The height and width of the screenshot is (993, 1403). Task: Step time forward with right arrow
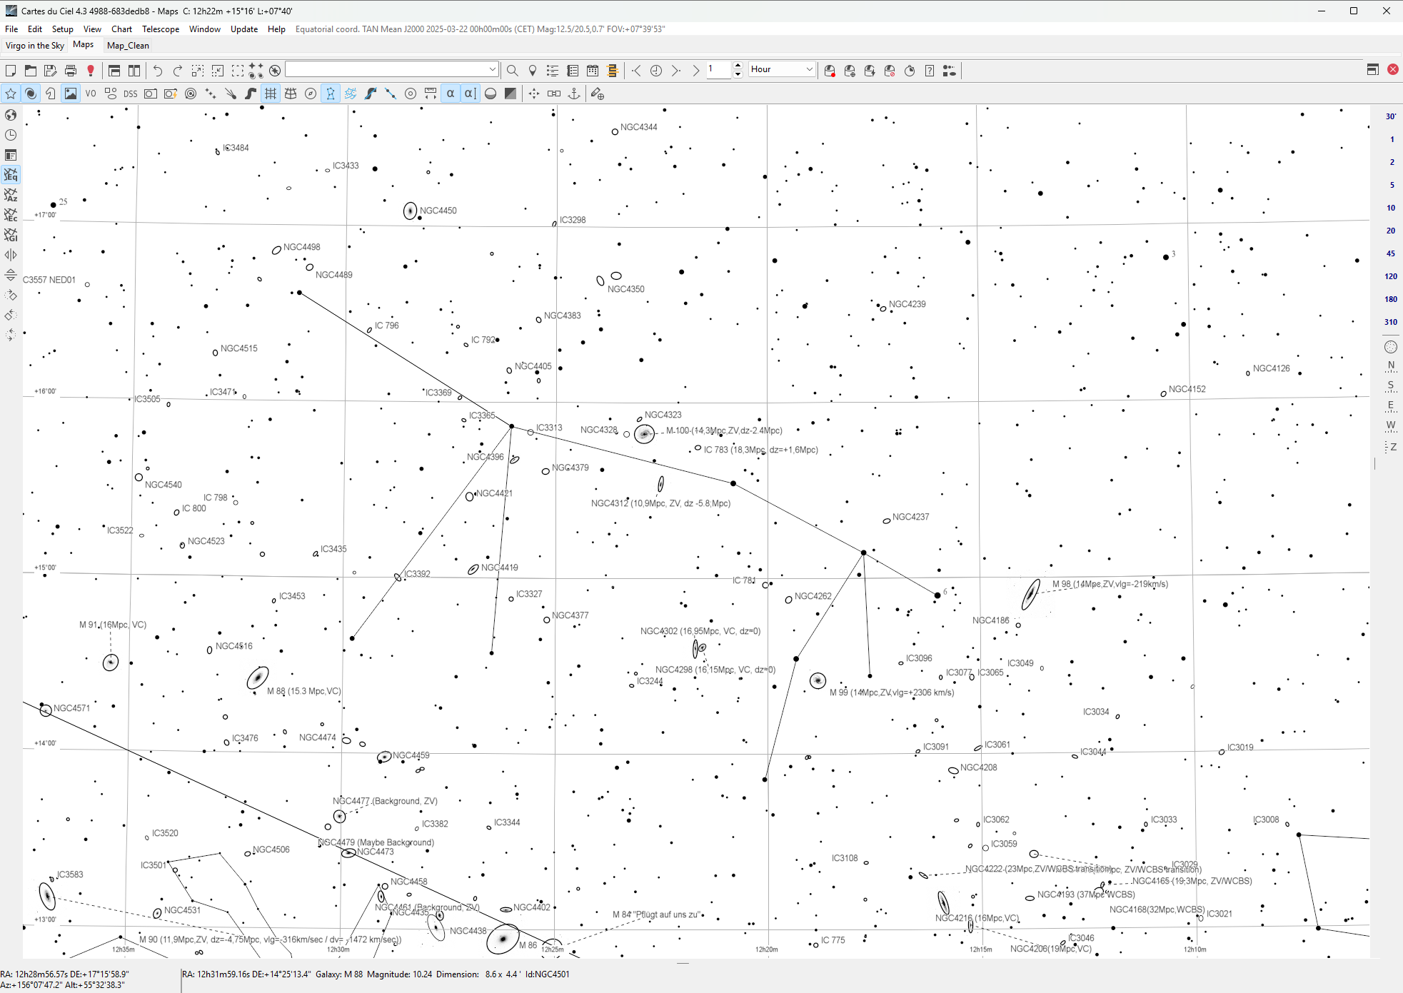676,71
